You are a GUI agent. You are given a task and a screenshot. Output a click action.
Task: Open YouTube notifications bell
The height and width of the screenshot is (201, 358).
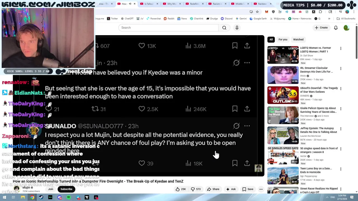(x=336, y=28)
